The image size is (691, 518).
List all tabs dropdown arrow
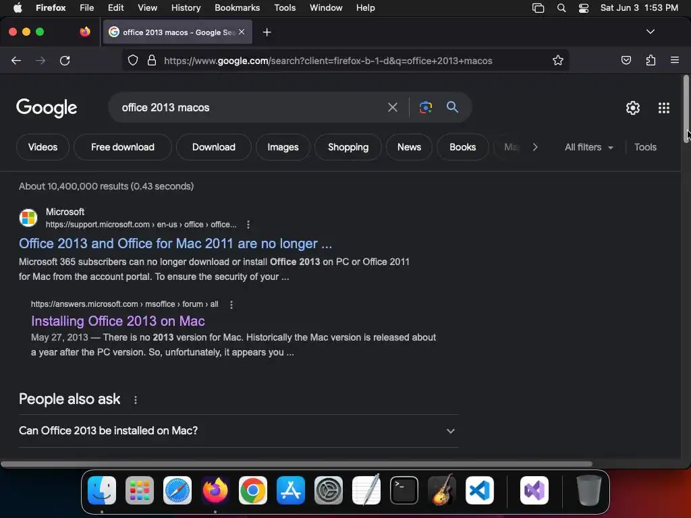(x=650, y=32)
